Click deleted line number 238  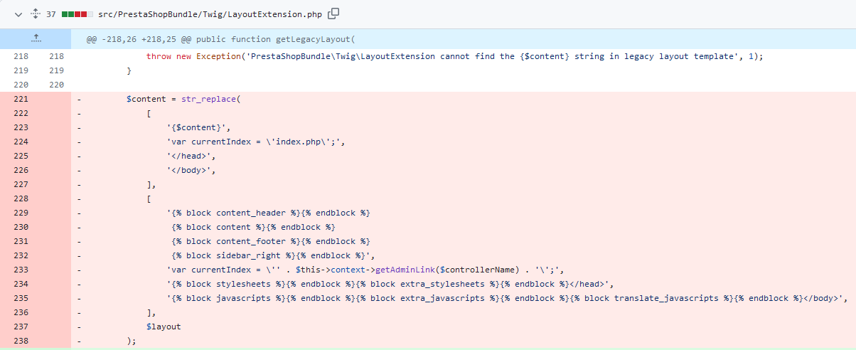tap(21, 341)
